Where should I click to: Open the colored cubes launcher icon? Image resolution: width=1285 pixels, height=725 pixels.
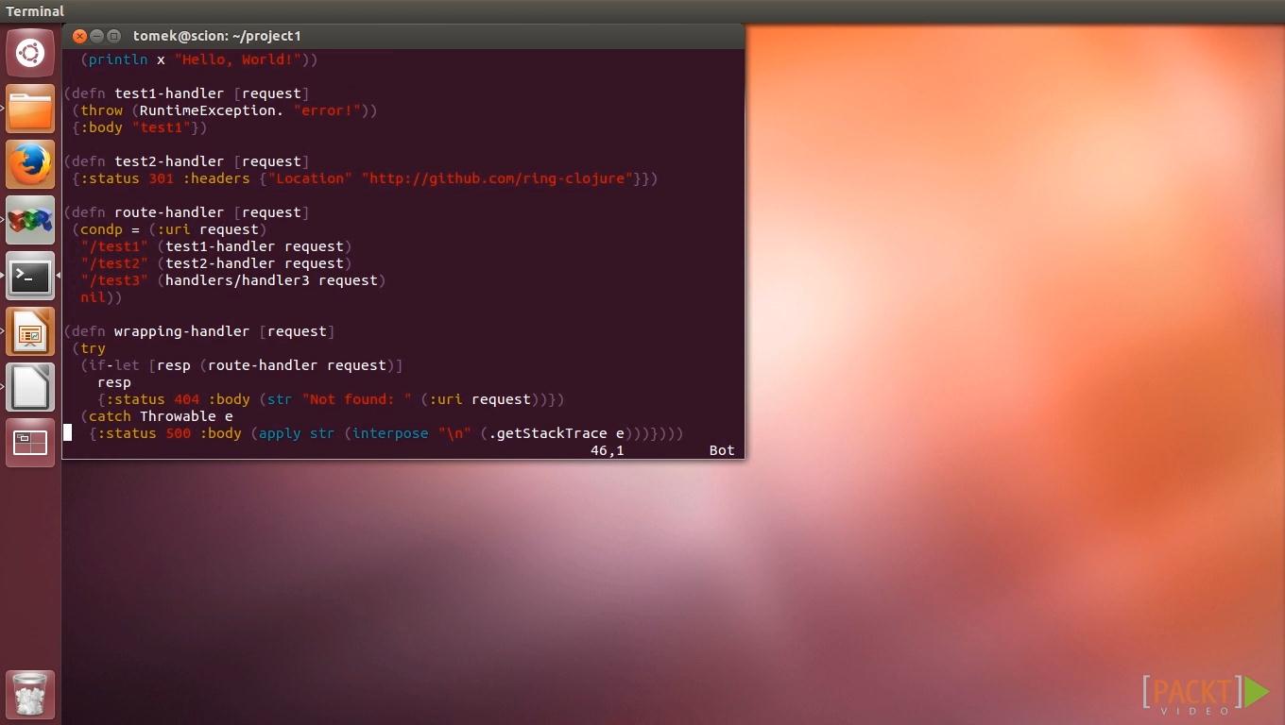30,221
